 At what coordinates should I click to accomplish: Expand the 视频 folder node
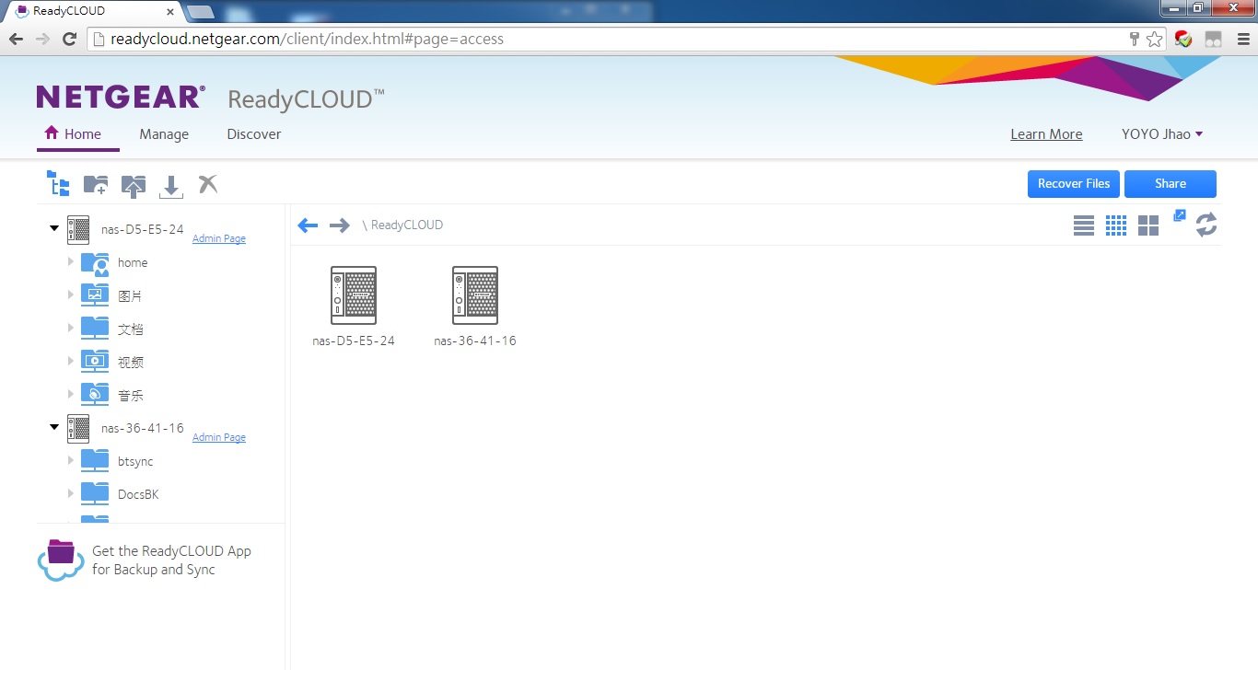(x=71, y=361)
